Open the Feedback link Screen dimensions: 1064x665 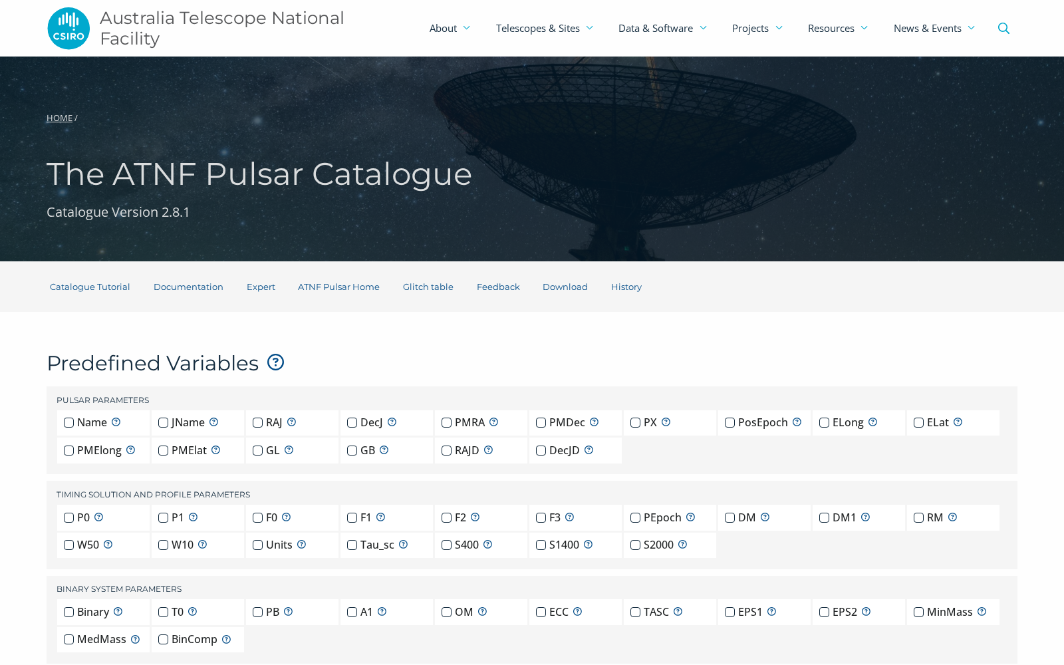(x=498, y=287)
